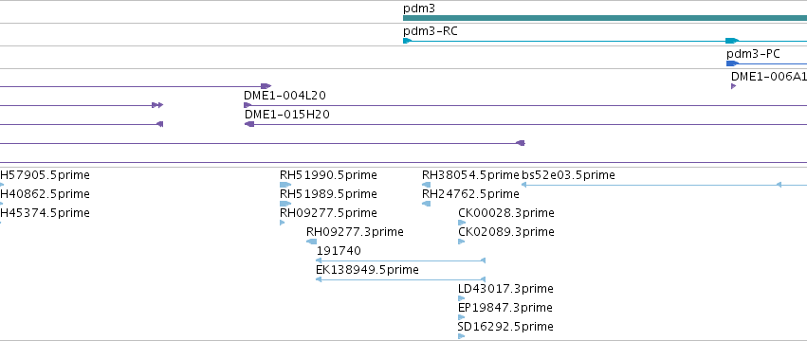The image size is (807, 341).
Task: Click the pdm3 gene bar
Action: (x=605, y=18)
